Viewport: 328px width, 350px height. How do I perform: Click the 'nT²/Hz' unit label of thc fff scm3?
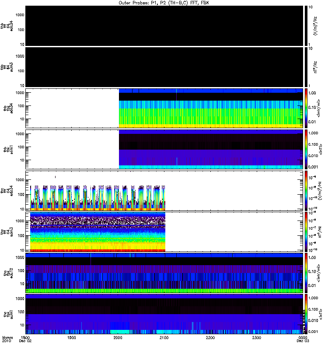point(319,232)
